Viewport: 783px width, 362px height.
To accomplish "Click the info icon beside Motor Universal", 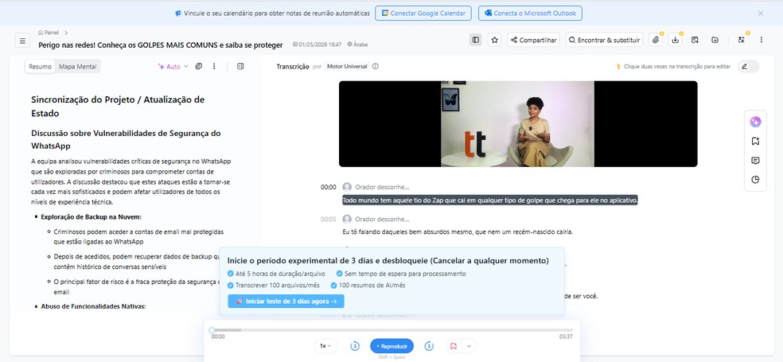I will click(376, 66).
